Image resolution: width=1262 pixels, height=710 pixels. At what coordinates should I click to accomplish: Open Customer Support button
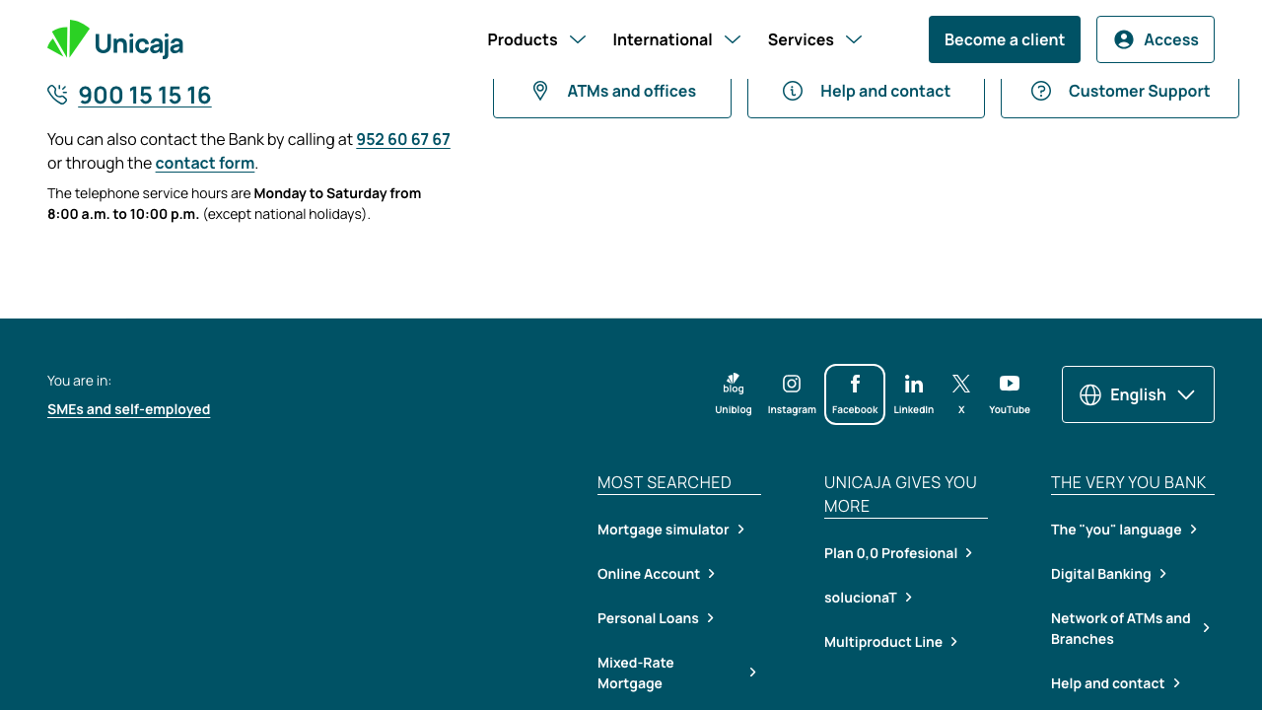point(1120,91)
